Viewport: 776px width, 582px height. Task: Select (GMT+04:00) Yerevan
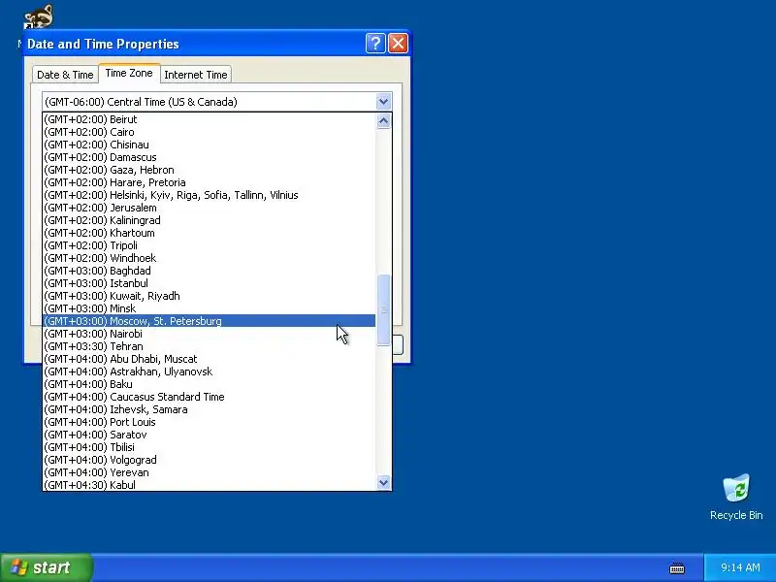click(210, 472)
